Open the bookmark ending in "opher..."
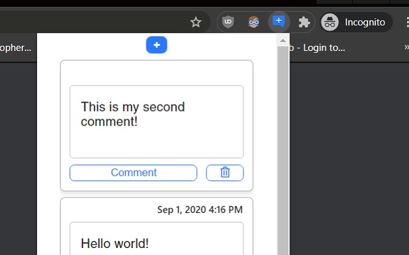 click(x=15, y=48)
